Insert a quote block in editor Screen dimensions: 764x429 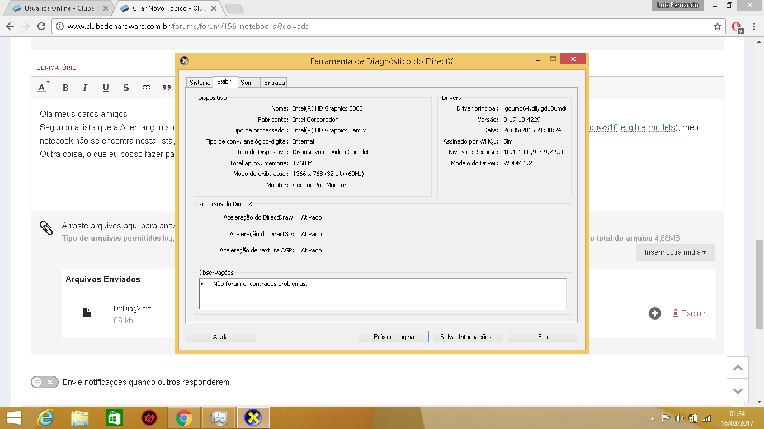click(x=166, y=88)
